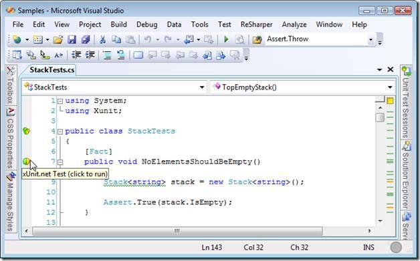This screenshot has width=420, height=261.
Task: Click the Redo arrow icon
Action: [168, 39]
